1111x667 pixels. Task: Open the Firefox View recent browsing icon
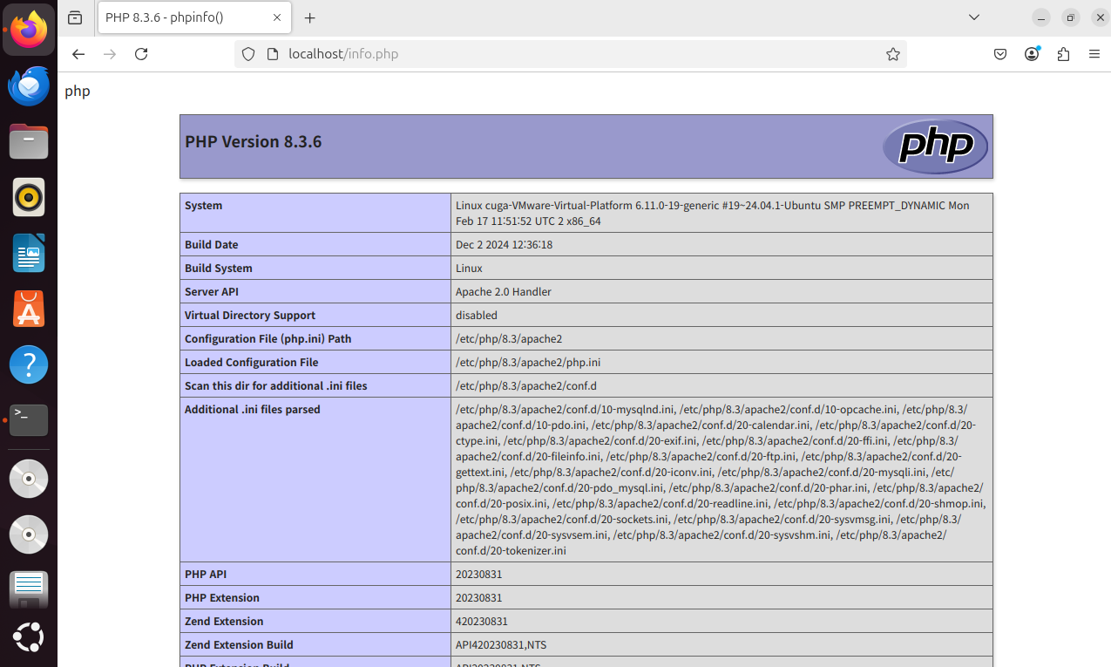(x=75, y=17)
